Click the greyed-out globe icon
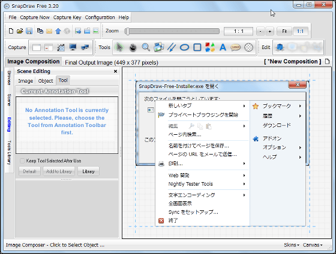The height and width of the screenshot is (254, 336). (67, 31)
